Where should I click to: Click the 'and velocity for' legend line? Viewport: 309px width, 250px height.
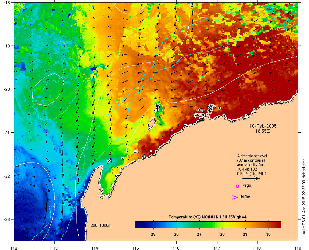pos(250,165)
